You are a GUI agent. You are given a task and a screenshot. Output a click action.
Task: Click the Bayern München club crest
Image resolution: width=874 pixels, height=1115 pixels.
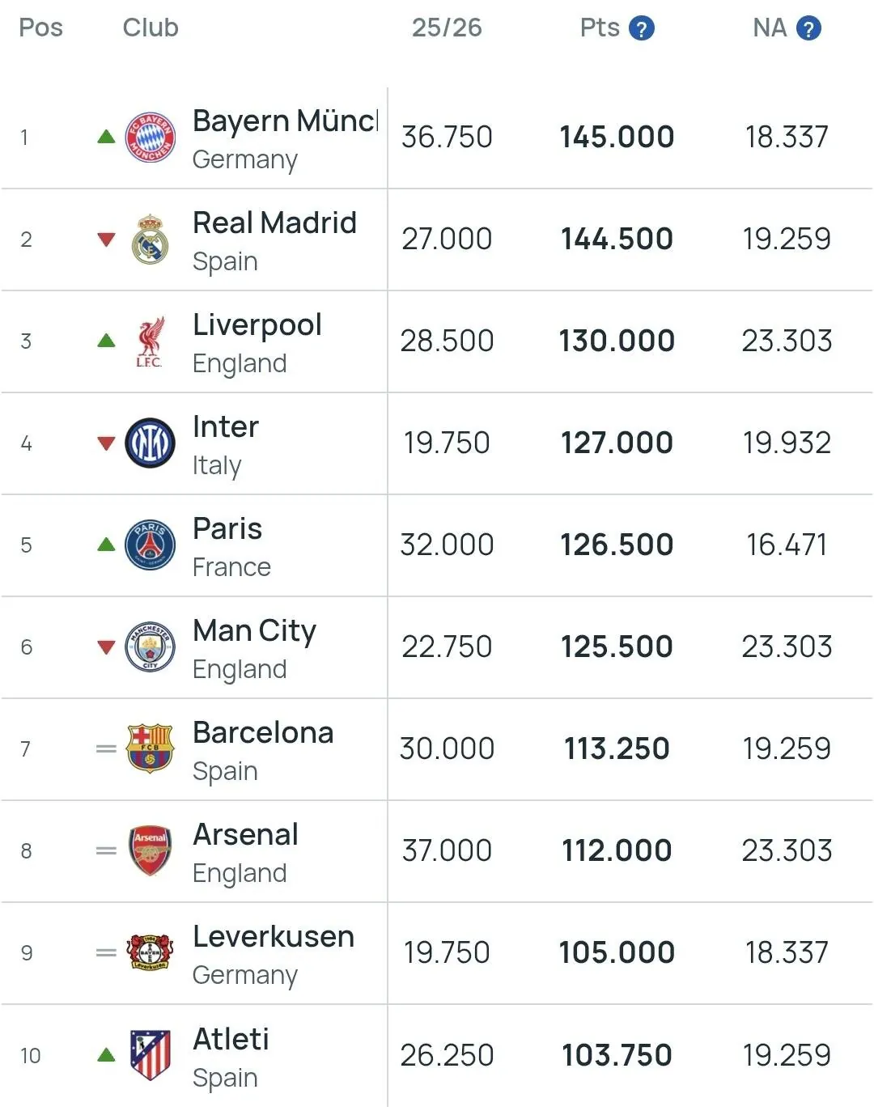[151, 137]
